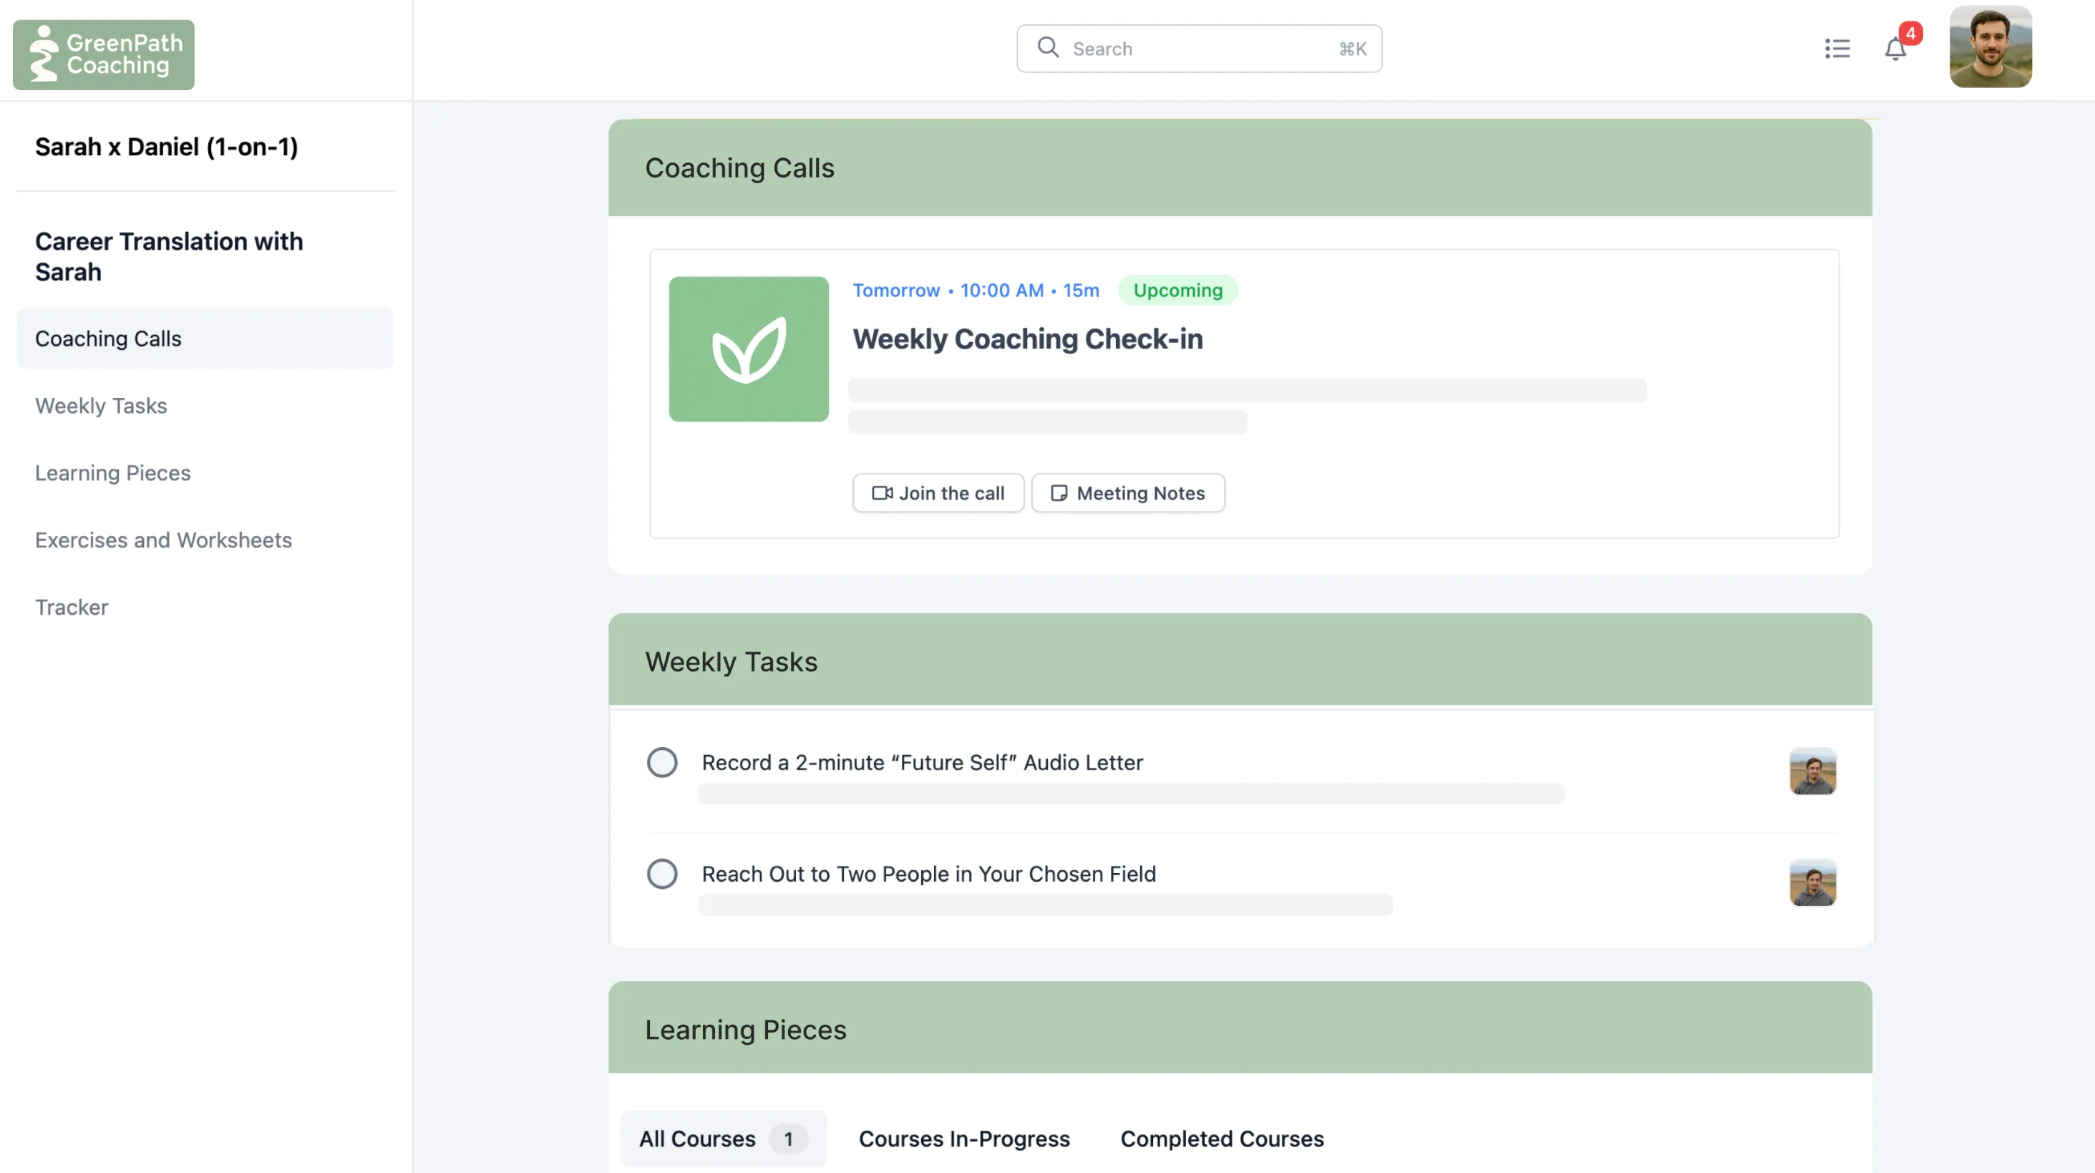The height and width of the screenshot is (1173, 2095).
Task: Open Learning Pieces sidebar item
Action: [112, 472]
